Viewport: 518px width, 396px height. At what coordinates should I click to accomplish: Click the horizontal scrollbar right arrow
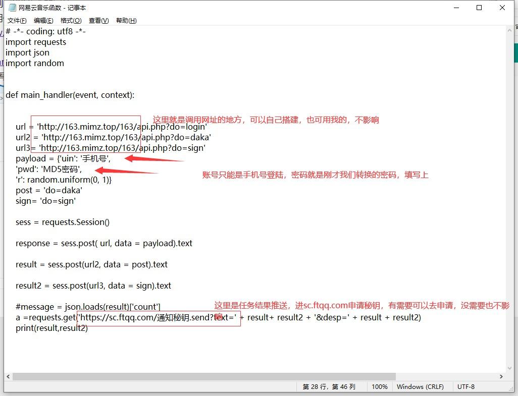coord(501,376)
